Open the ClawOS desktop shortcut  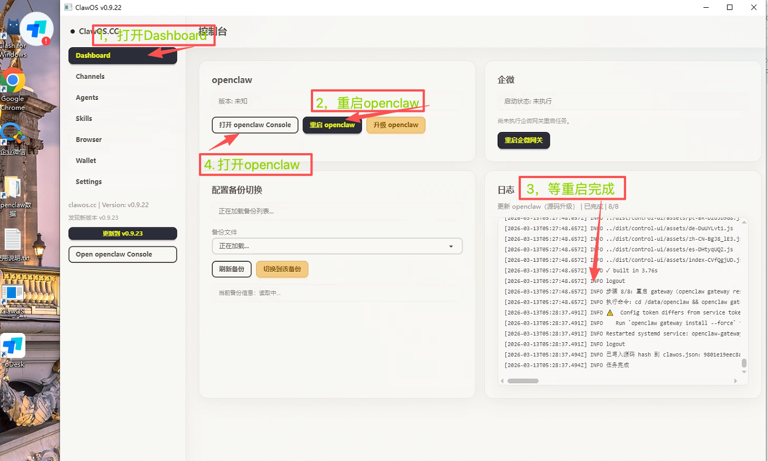point(12,293)
